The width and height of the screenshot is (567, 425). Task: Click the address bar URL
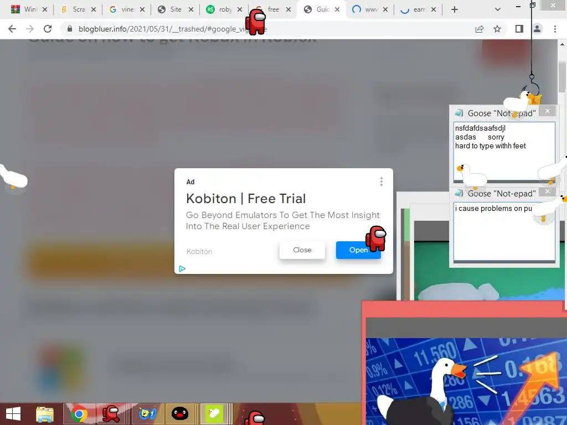tap(173, 29)
